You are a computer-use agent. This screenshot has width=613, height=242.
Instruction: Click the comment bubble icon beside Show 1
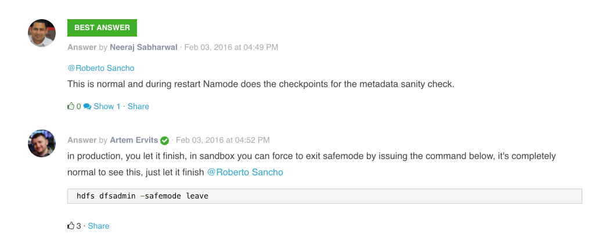(87, 106)
